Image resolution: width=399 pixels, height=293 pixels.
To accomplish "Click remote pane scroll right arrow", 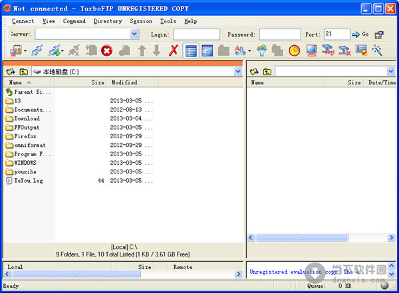I will 391,238.
